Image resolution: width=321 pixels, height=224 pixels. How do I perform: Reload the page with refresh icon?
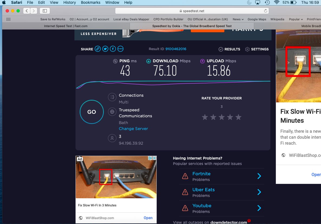(266, 11)
